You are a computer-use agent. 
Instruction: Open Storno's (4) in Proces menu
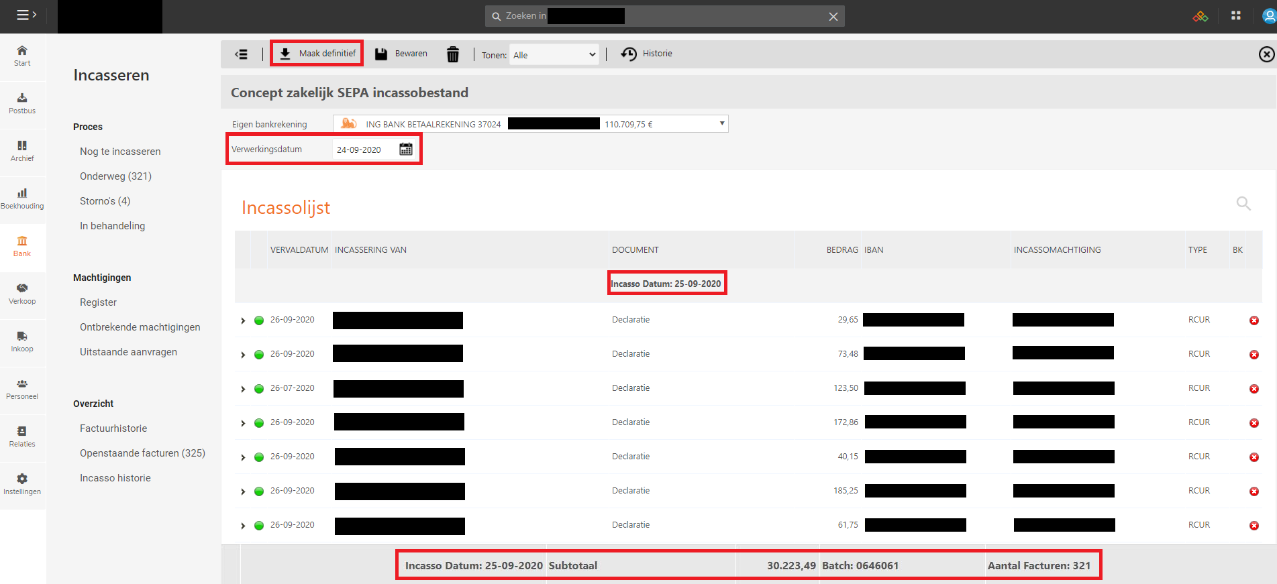[105, 201]
